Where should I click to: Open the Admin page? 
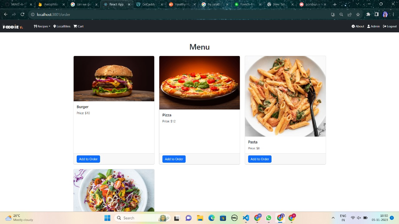[373, 26]
